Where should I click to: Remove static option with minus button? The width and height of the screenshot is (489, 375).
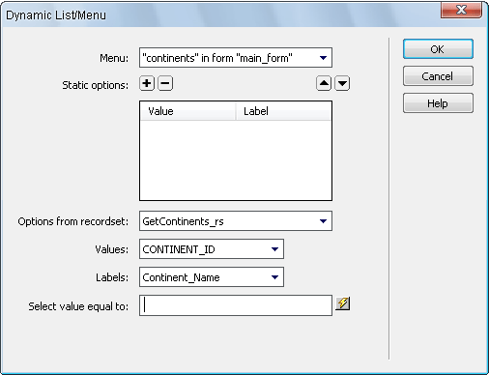pyautogui.click(x=165, y=83)
